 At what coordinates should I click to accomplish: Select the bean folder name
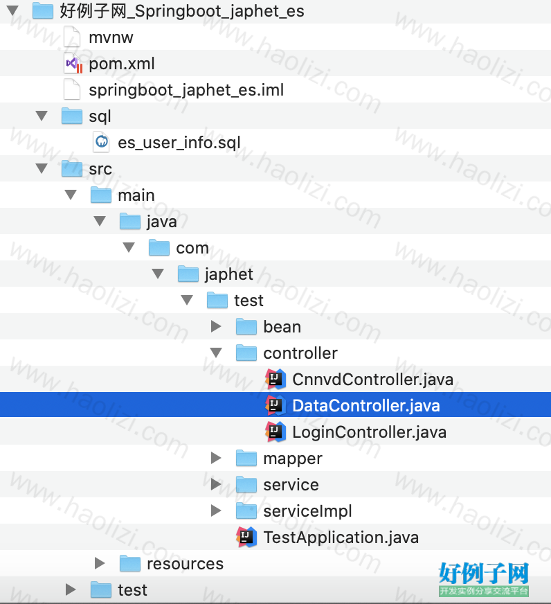click(282, 327)
